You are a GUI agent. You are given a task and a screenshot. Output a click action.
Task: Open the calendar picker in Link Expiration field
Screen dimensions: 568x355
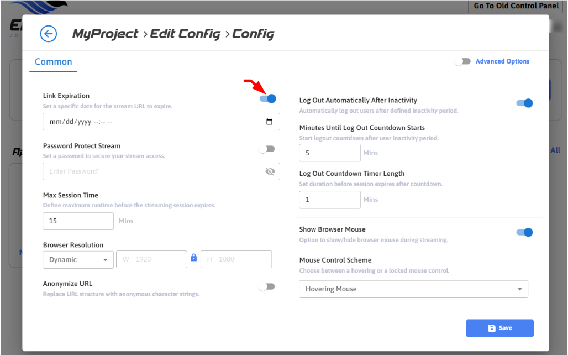coord(269,122)
